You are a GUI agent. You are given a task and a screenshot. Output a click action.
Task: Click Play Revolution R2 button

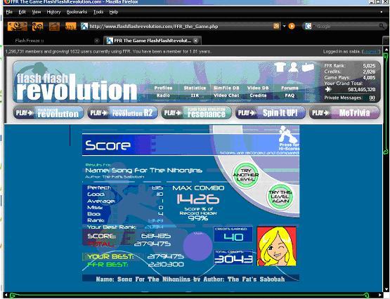122,113
